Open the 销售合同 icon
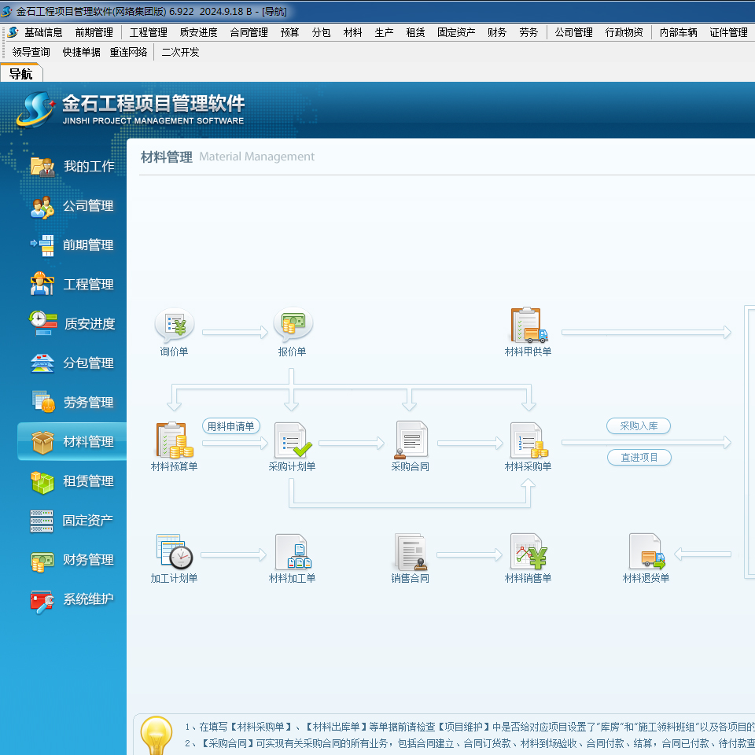The width and height of the screenshot is (755, 755). 410,552
